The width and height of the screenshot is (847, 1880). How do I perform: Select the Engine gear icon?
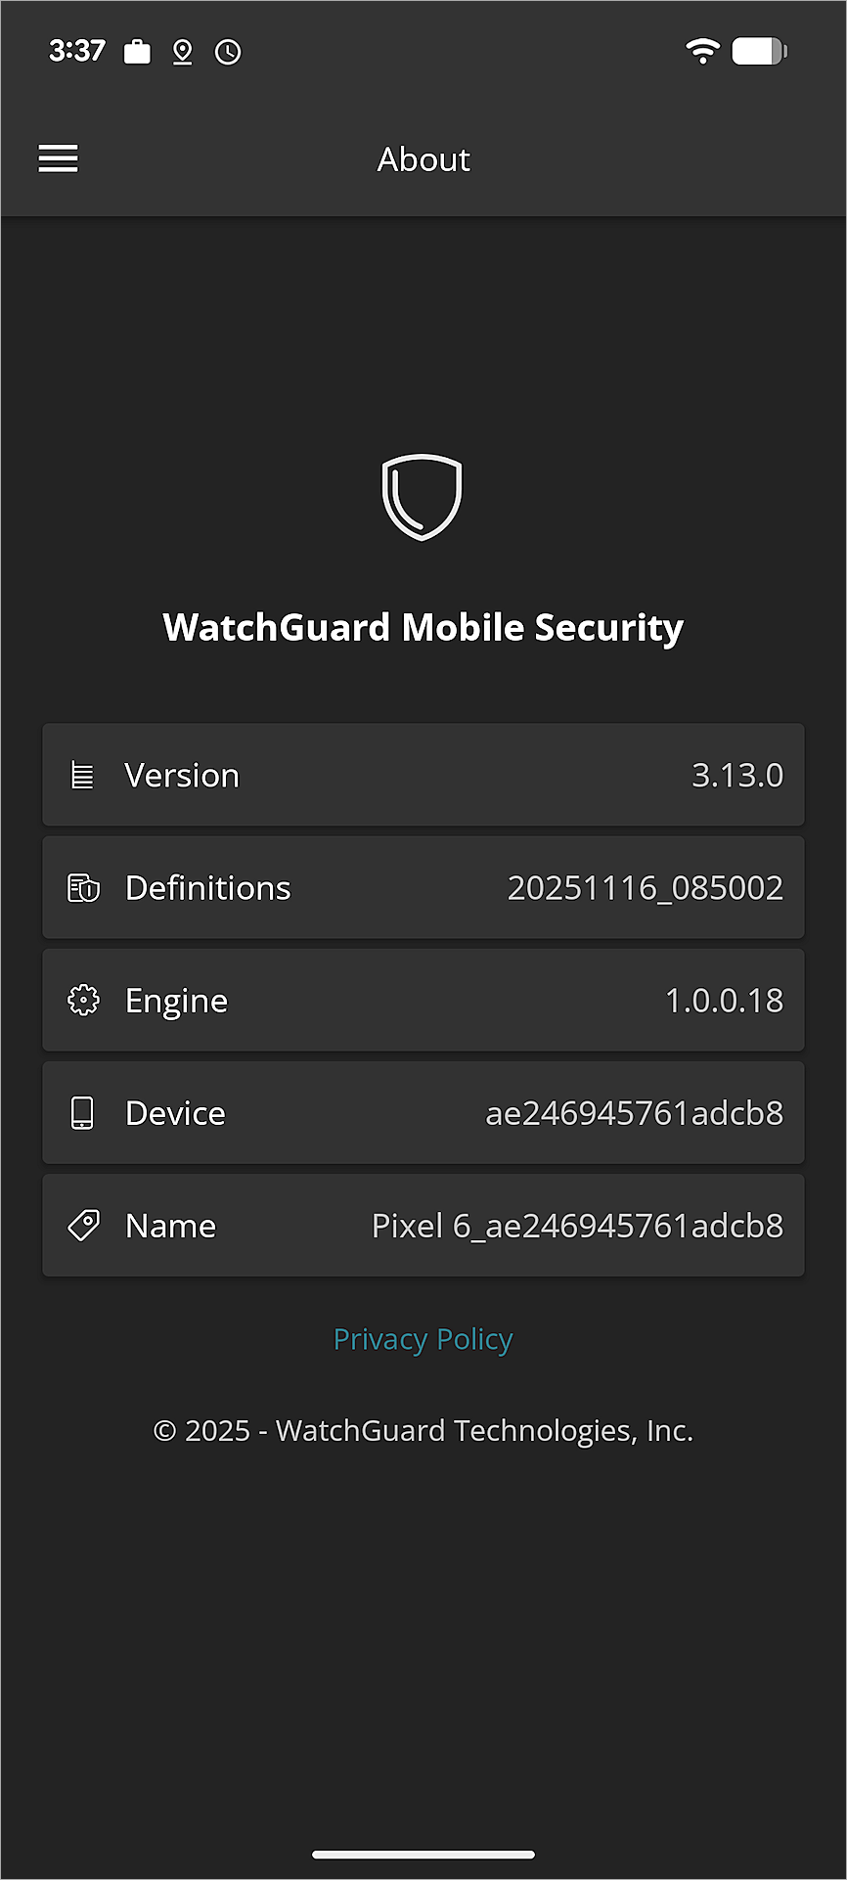coord(83,1000)
